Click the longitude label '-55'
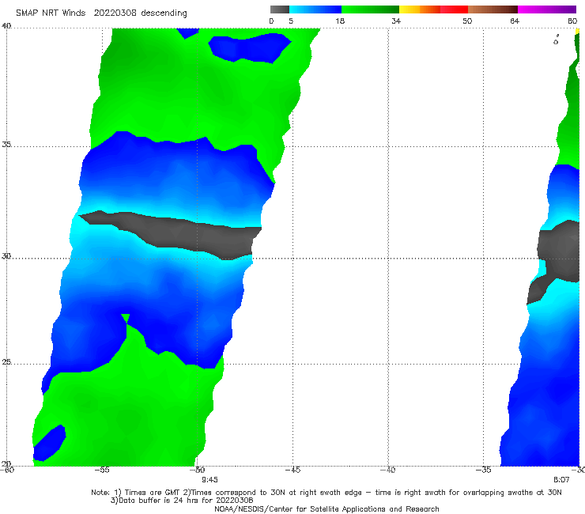This screenshot has height=514, width=585. click(102, 470)
